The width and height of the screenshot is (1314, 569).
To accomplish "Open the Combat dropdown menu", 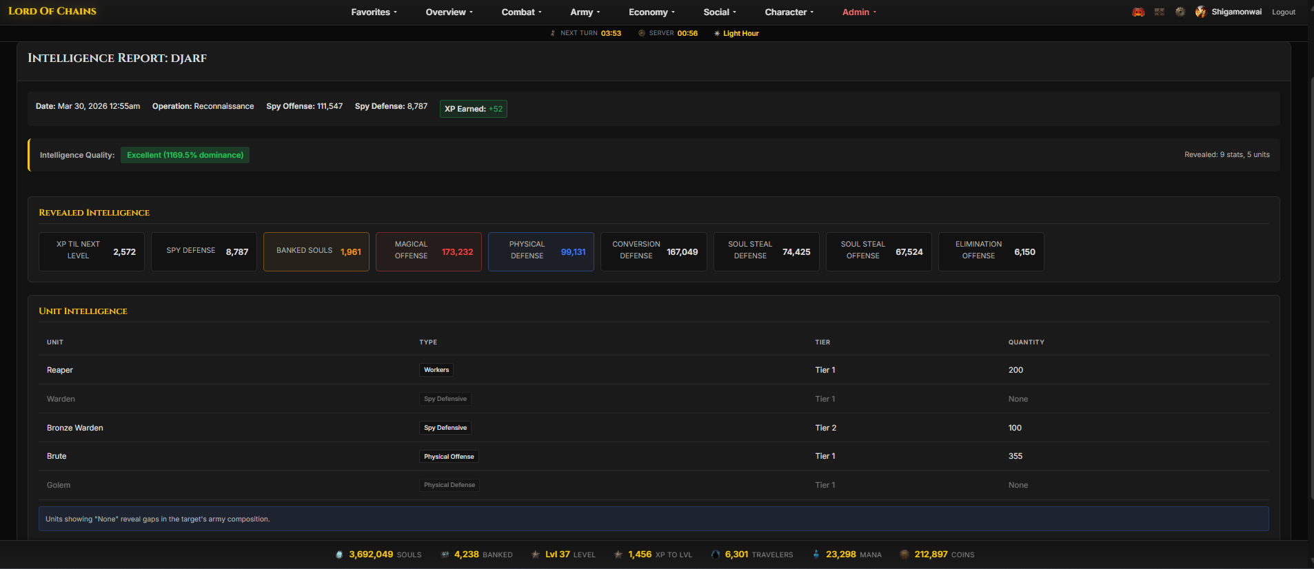I will (x=521, y=12).
